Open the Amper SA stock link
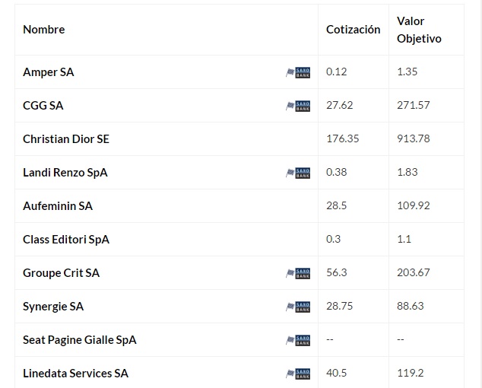Image resolution: width=482 pixels, height=388 pixels. pyautogui.click(x=49, y=72)
